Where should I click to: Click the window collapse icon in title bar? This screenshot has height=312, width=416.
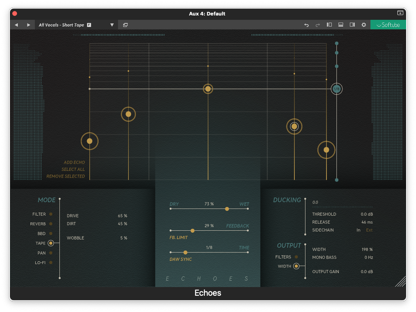pos(400,13)
